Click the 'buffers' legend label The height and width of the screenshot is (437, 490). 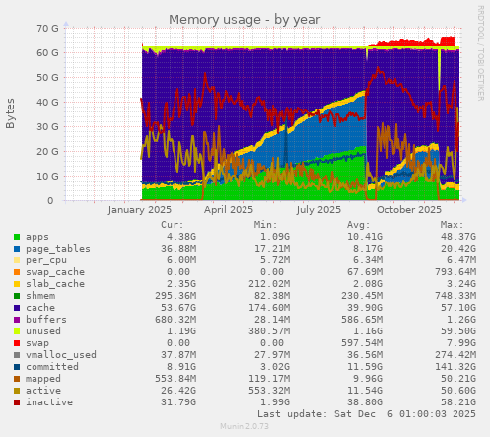tap(46, 320)
